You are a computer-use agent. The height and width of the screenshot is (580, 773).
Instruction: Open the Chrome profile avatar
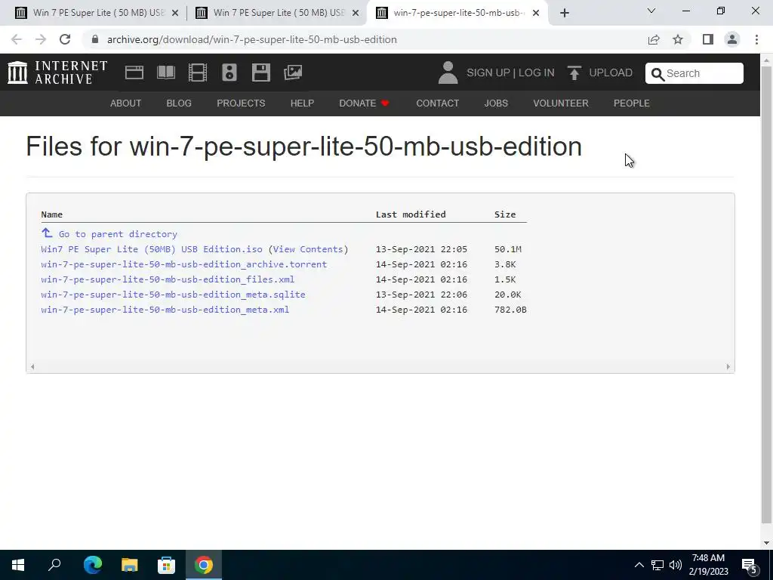click(732, 39)
